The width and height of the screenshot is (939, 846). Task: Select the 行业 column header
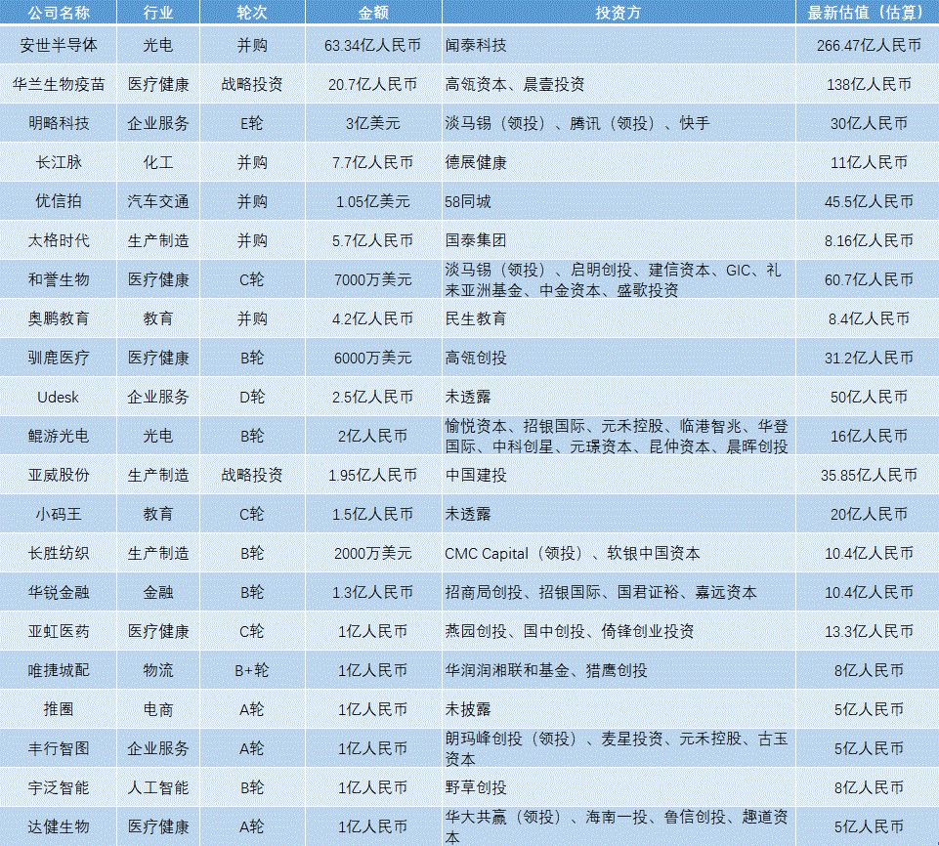[x=158, y=13]
